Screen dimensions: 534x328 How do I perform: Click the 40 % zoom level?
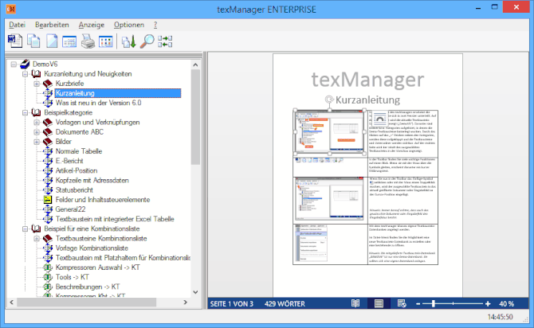pos(506,304)
